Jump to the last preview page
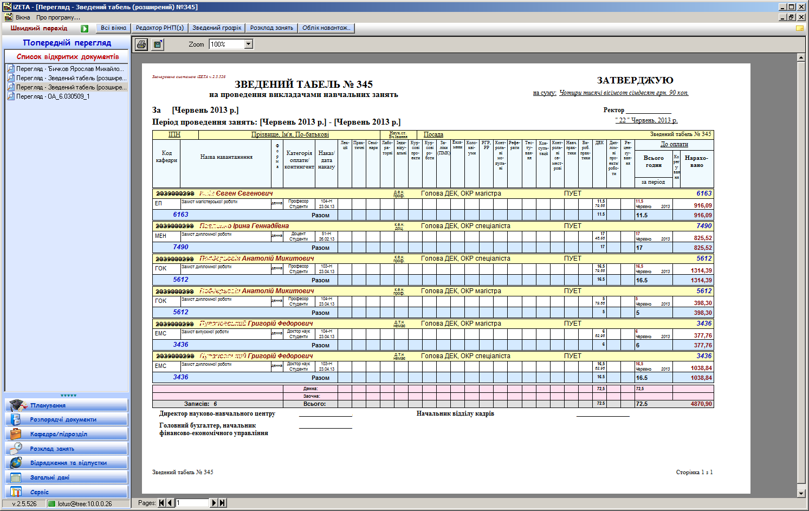Image resolution: width=809 pixels, height=511 pixels. (x=222, y=503)
